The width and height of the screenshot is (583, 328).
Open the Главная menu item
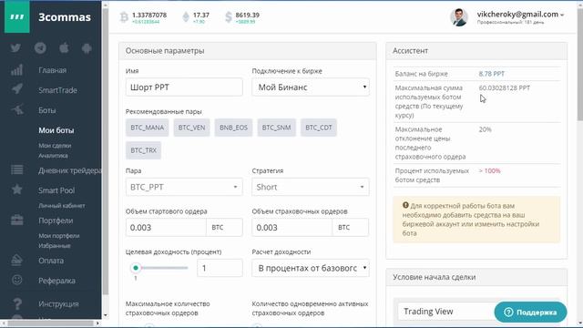coord(53,70)
